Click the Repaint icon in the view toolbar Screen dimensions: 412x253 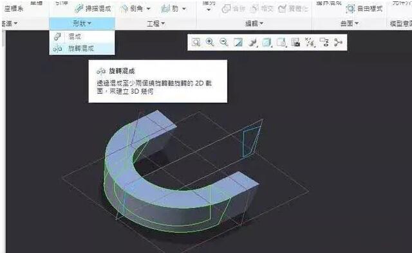[x=238, y=42]
